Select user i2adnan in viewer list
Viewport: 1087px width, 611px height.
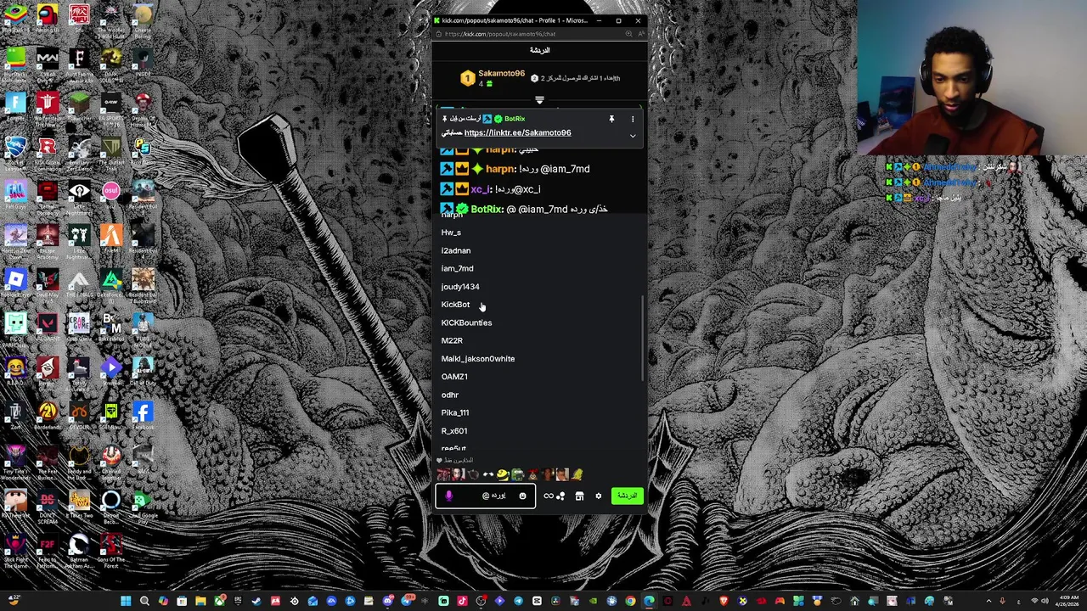click(x=456, y=250)
